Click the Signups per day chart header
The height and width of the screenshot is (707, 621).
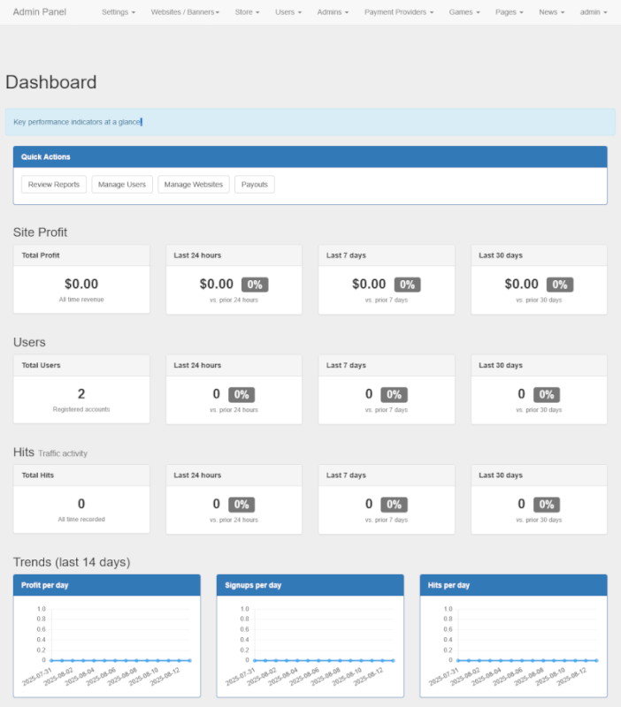310,585
